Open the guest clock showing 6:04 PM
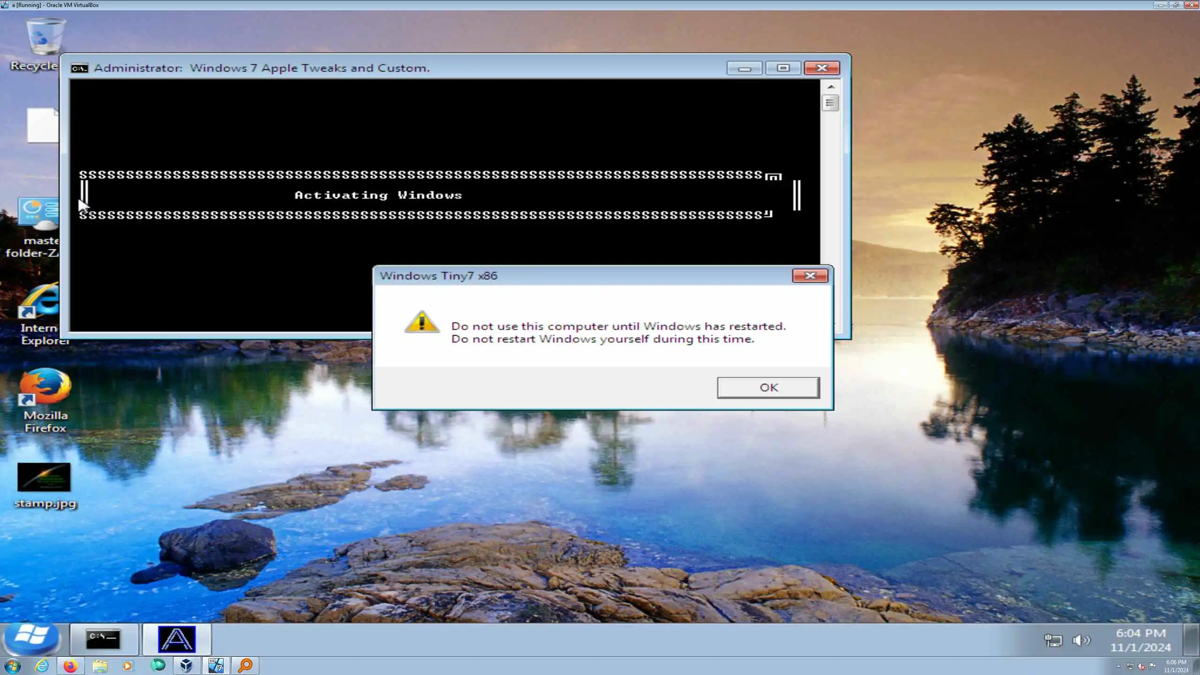1200x675 pixels. [1140, 640]
